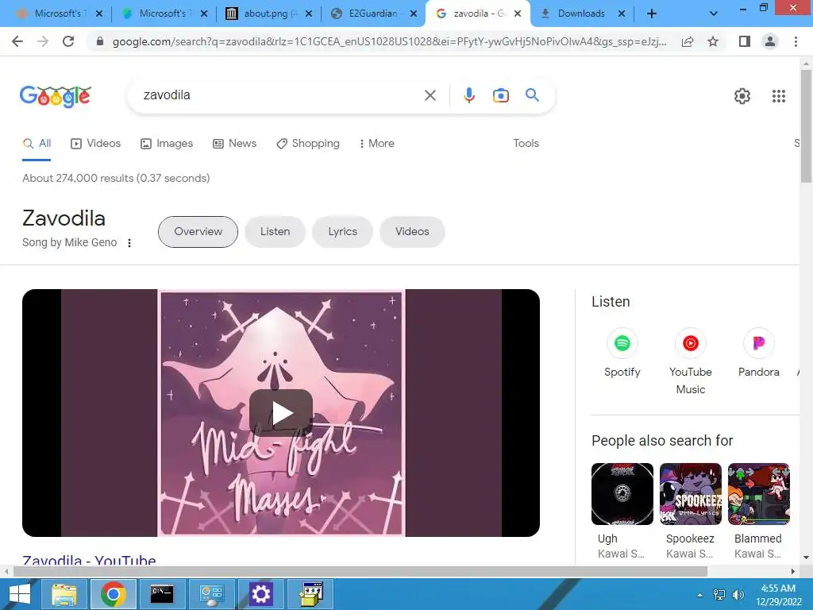
Task: Go back to the previous page
Action: click(x=17, y=41)
